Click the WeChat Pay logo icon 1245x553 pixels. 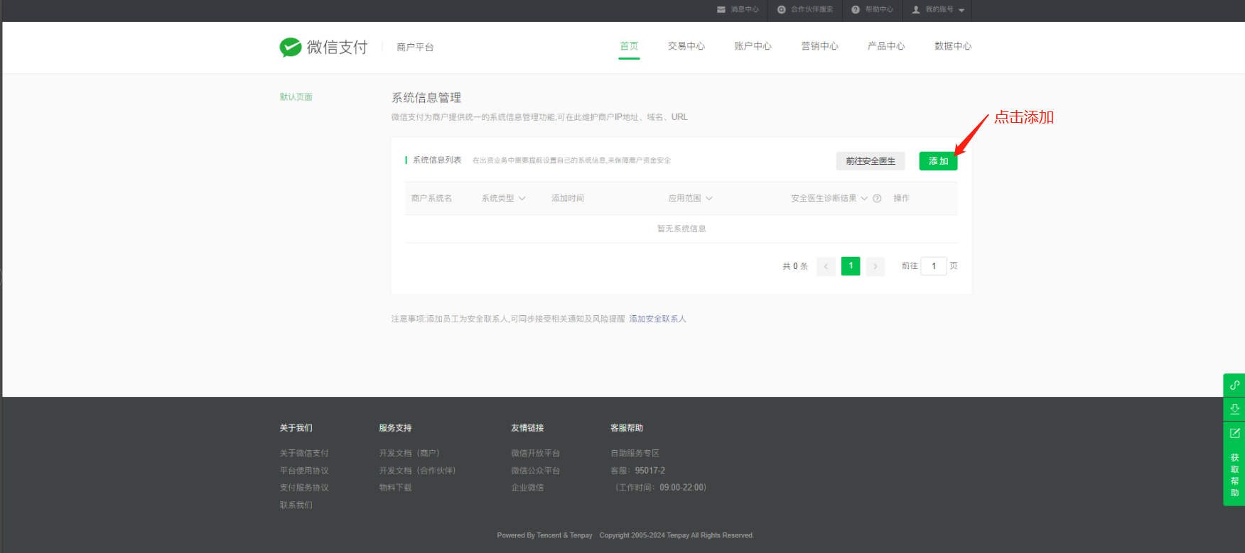click(290, 47)
